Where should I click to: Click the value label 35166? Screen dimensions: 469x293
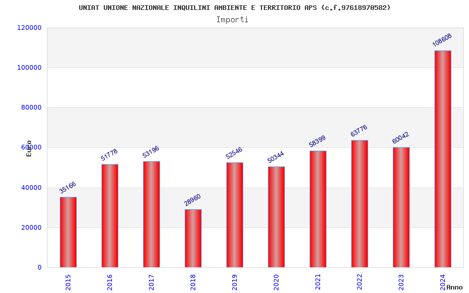pos(67,188)
